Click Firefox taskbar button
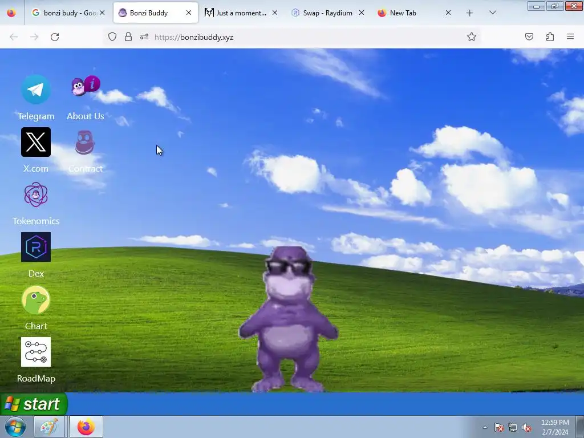The image size is (584, 438). point(86,427)
